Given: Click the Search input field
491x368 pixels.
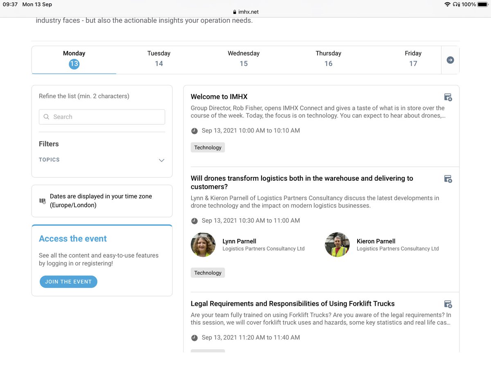Looking at the screenshot, I should (x=102, y=117).
